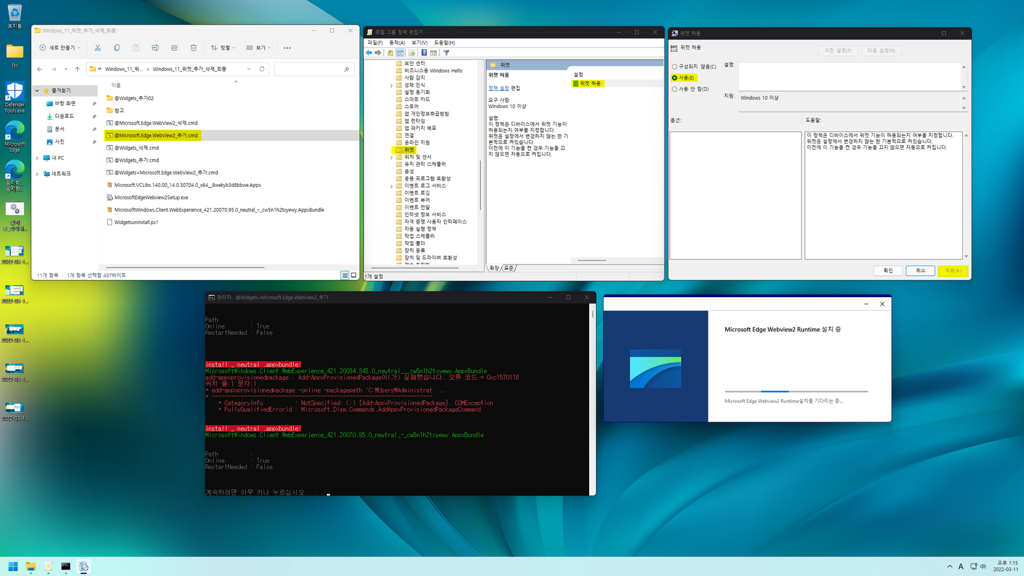
Task: Click the Explorer file list horizontal scrollbar
Action: 185,267
